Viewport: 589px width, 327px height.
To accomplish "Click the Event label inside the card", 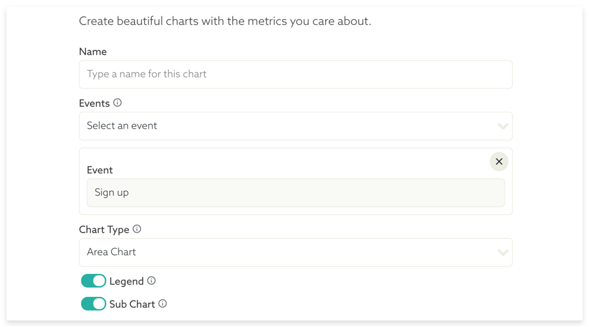I will coord(99,170).
